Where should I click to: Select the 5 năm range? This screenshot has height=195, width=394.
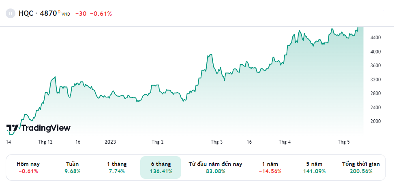point(314,167)
